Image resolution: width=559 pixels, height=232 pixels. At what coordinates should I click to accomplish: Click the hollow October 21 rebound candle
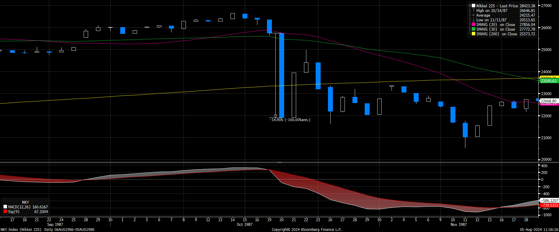294,95
